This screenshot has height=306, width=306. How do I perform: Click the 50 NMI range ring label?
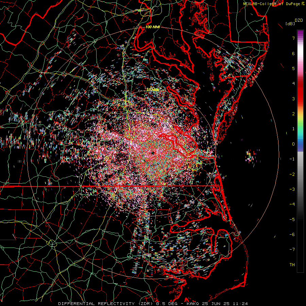(153, 90)
